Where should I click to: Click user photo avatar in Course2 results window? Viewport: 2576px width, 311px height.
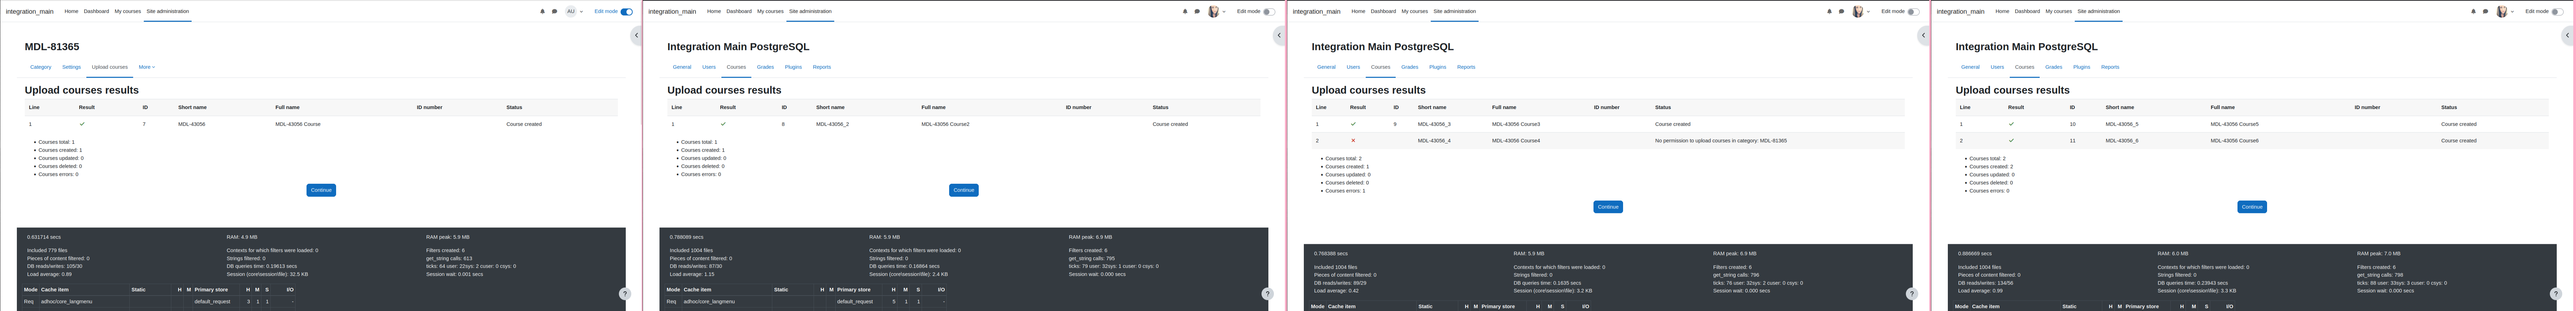[x=1214, y=12]
